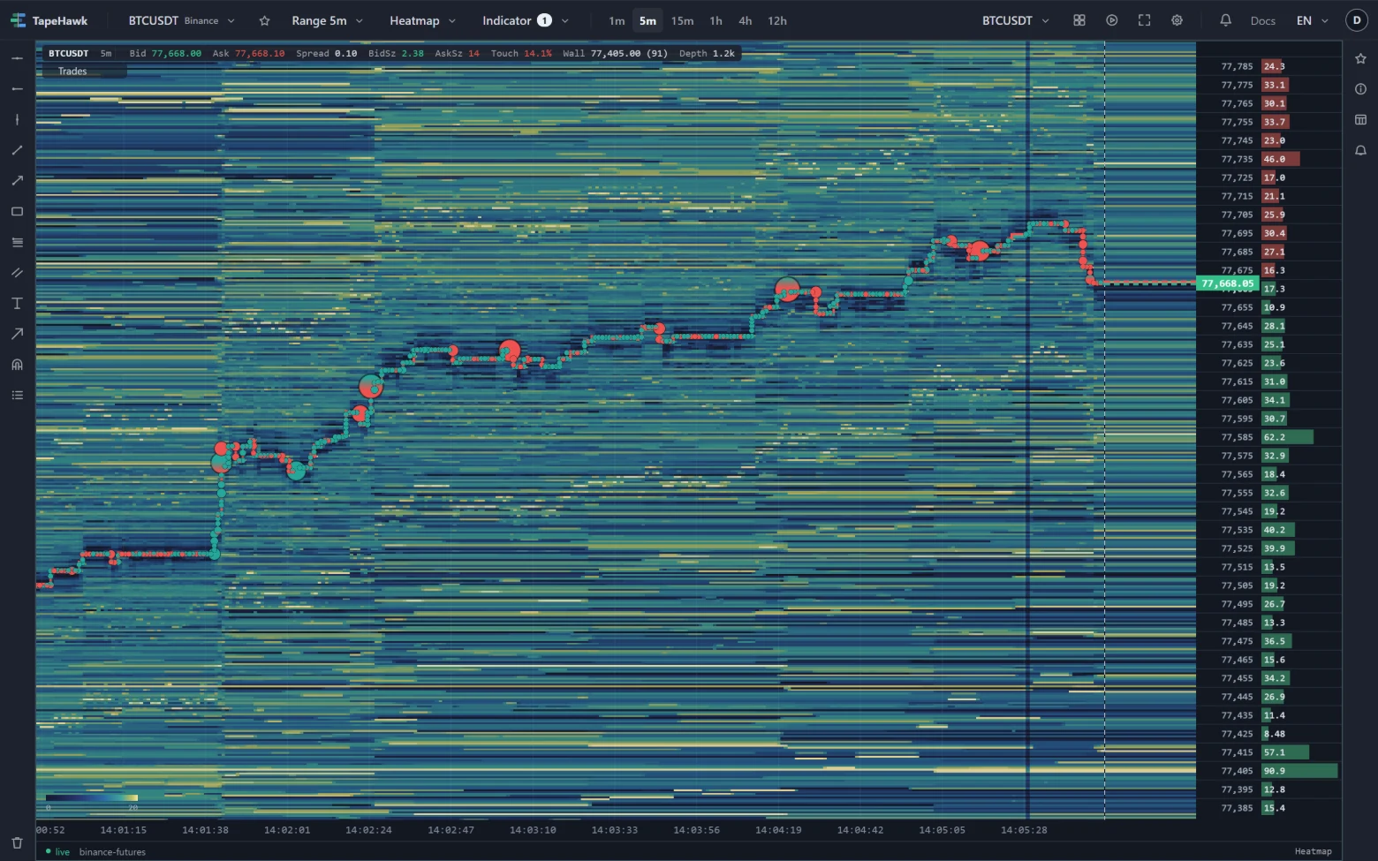Select the text annotation tool

[17, 304]
